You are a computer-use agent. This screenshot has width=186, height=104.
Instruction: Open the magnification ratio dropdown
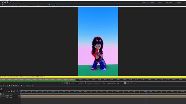tap(3, 85)
